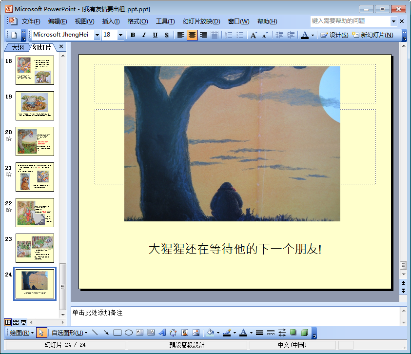This screenshot has width=411, height=354.
Task: Apply fill color bucket
Action: coord(210,333)
